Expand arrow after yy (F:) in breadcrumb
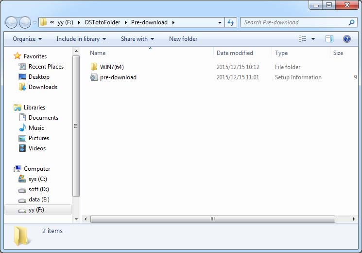This screenshot has width=362, height=253. 79,23
